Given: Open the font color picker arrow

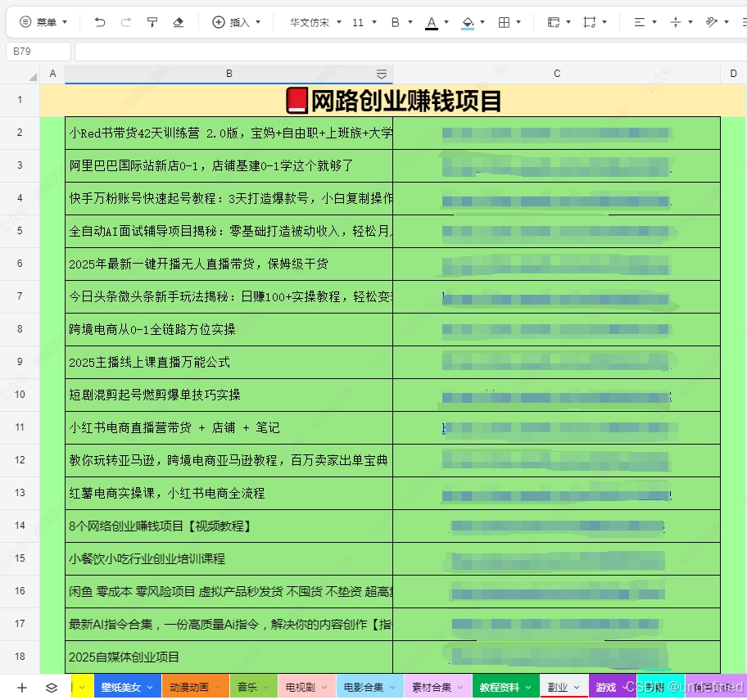Looking at the screenshot, I should (446, 22).
